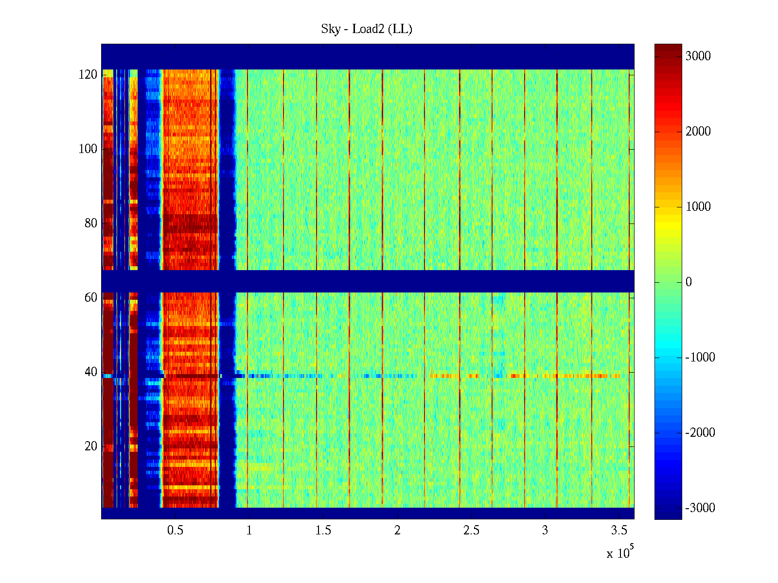
Task: Click the x-axis tick label 2.5
Action: pos(471,531)
